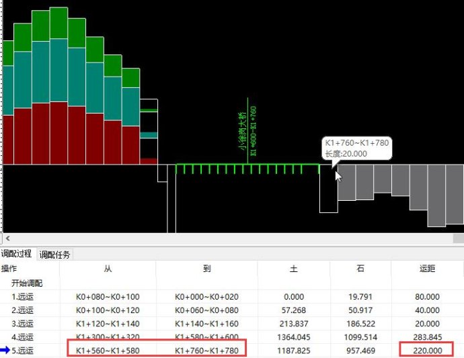The image size is (464, 358).
Task: Switch to the 调配任务 tab
Action: [55, 255]
